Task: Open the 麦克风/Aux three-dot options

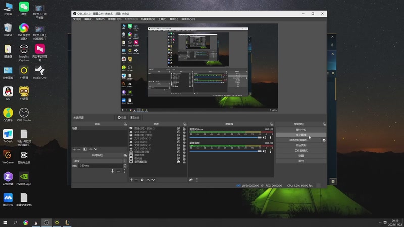Action: coord(271,137)
